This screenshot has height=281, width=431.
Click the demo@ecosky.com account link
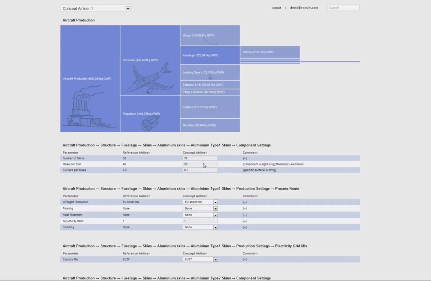[x=304, y=8]
